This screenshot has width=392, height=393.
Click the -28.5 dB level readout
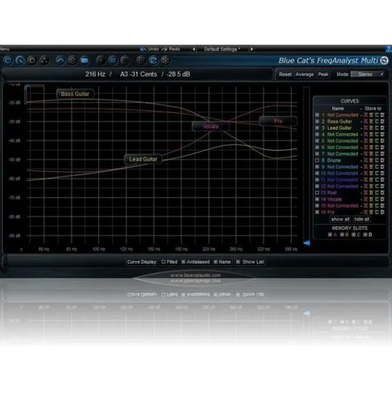click(x=178, y=74)
